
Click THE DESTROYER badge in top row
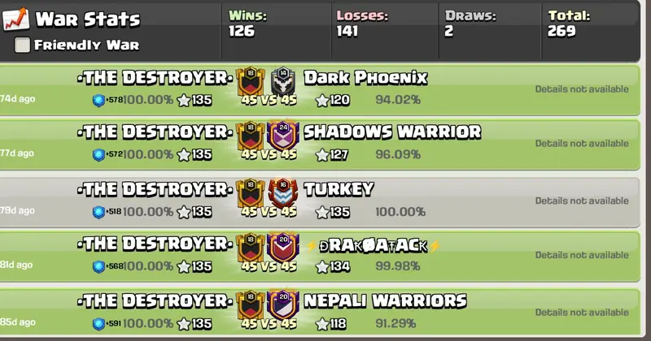[x=251, y=81]
